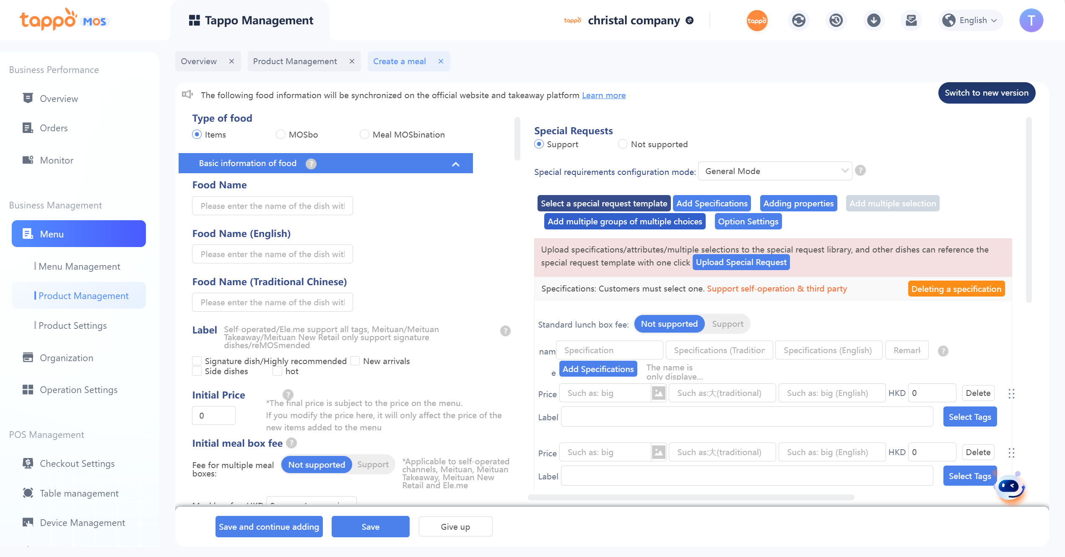Check the New arrivals label checkbox
The image size is (1065, 557).
pyautogui.click(x=355, y=361)
